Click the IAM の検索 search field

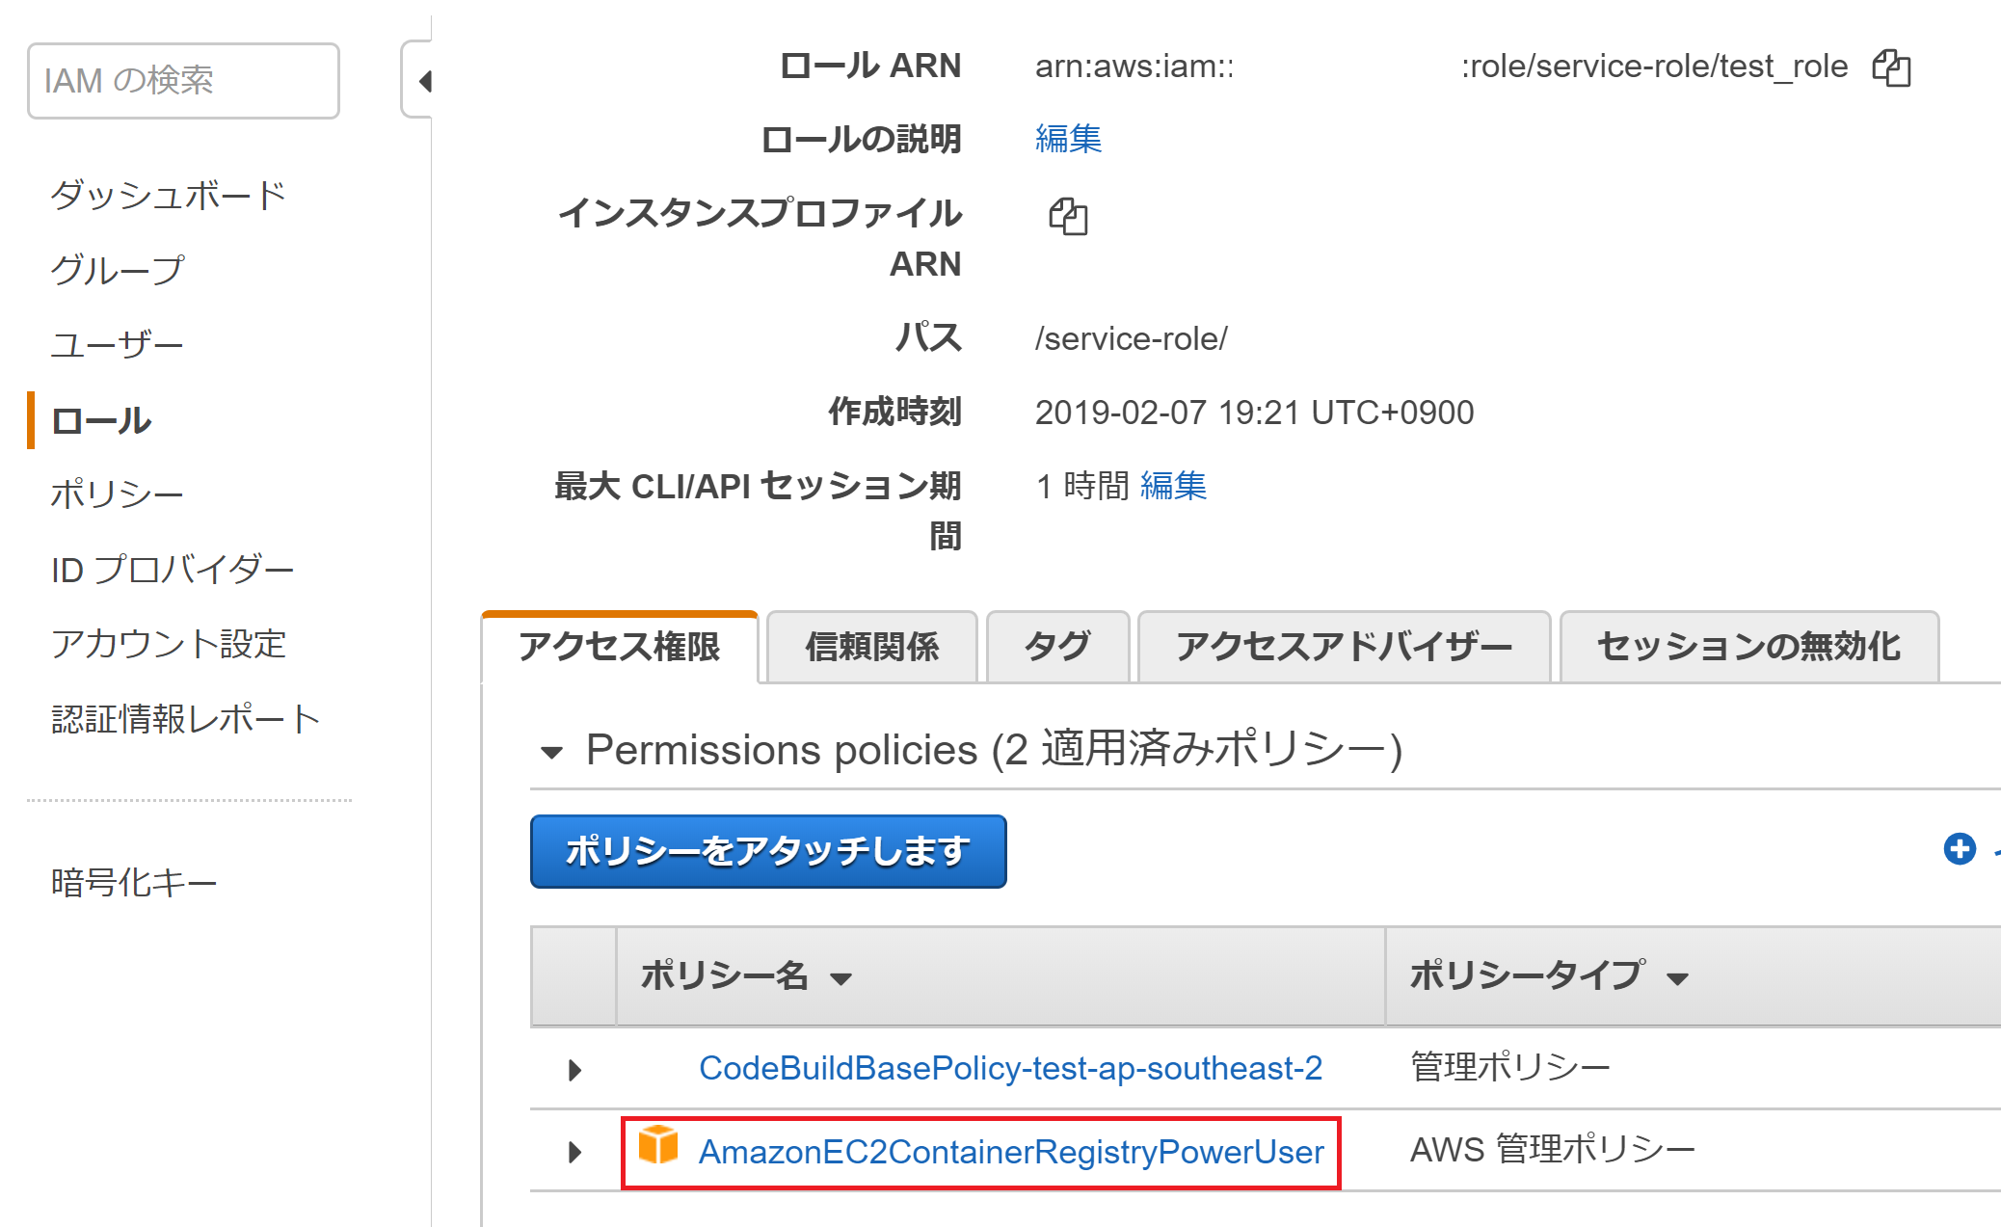(x=182, y=81)
